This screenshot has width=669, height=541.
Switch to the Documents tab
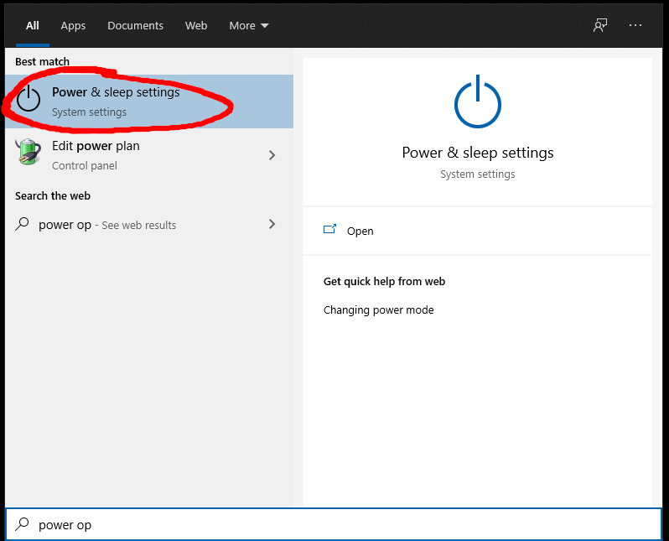click(x=135, y=25)
